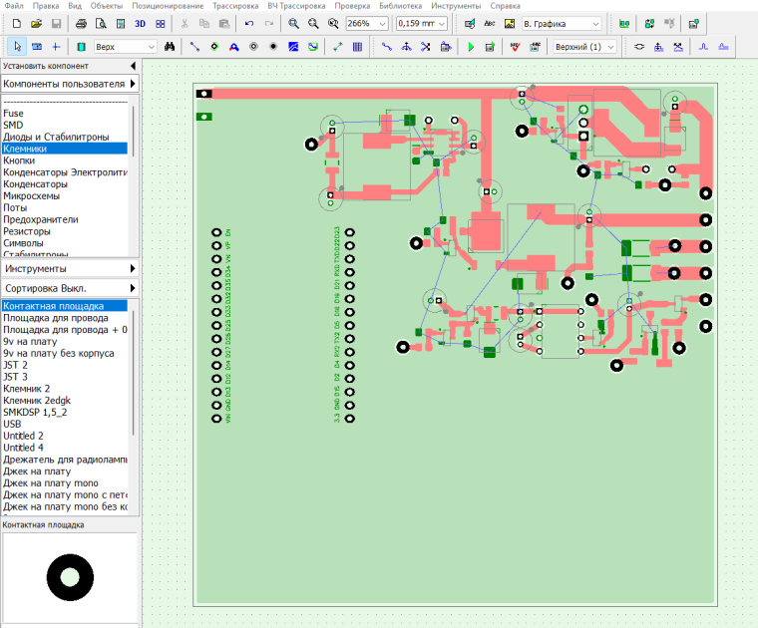The width and height of the screenshot is (758, 628).
Task: Select Диоды и Стабилитроны library
Action: pos(65,137)
